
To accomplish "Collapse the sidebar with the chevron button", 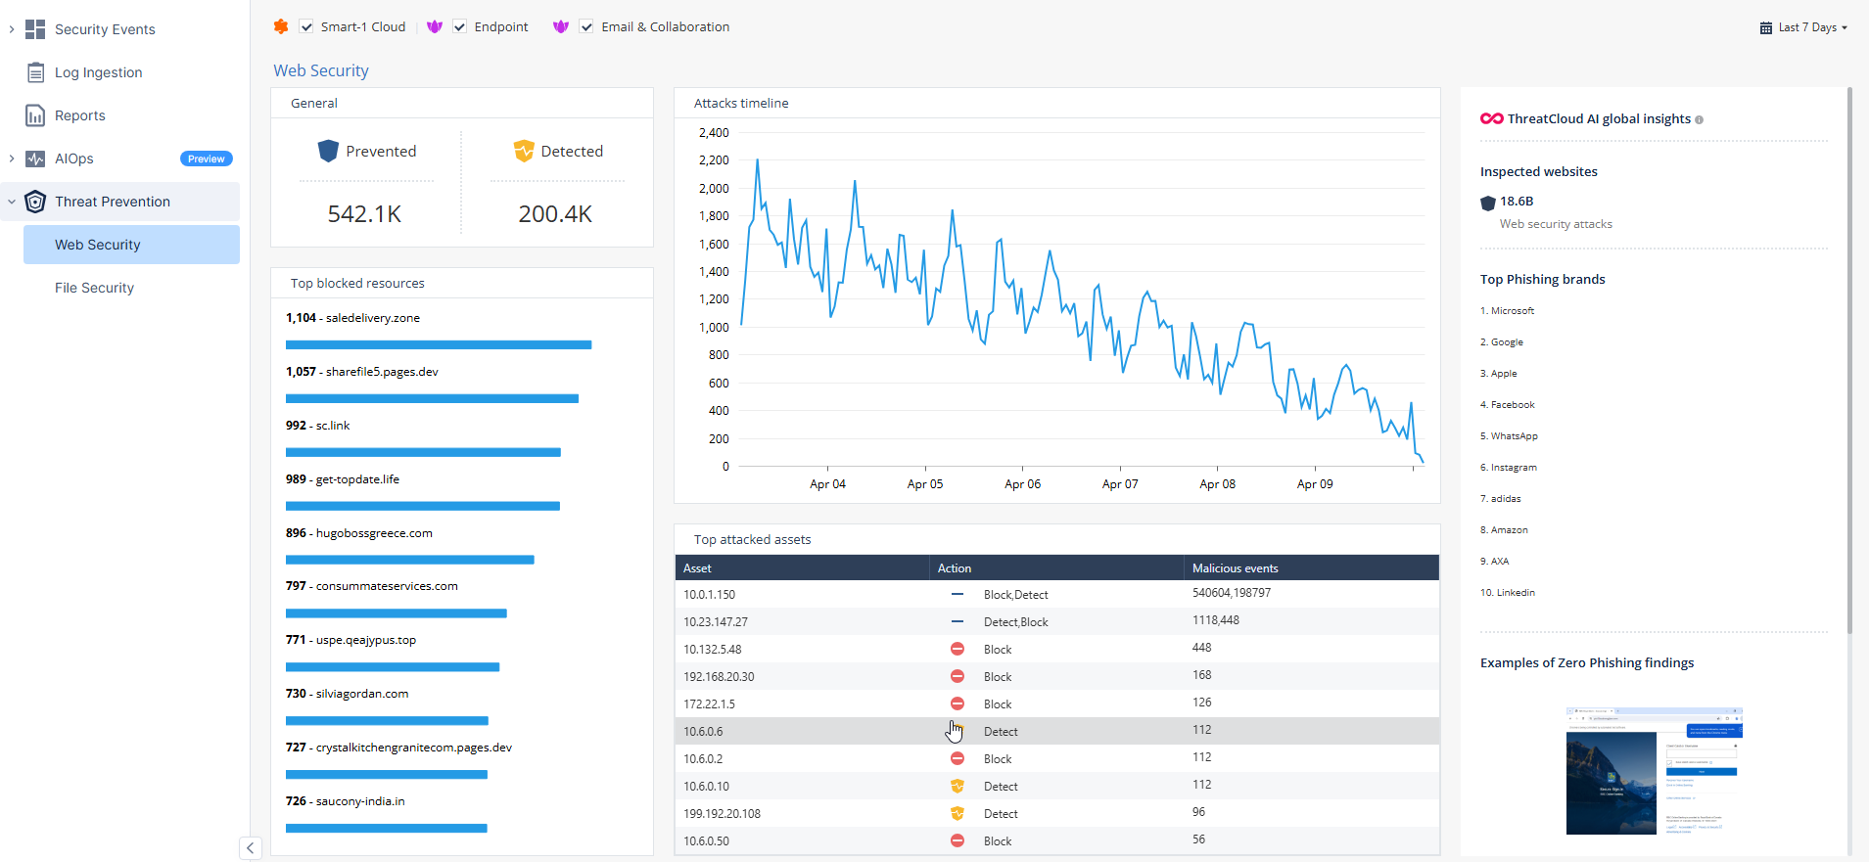I will coord(251,848).
